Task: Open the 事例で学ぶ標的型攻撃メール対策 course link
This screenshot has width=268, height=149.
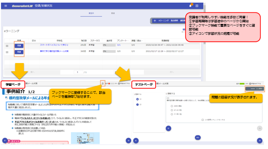Action: click(x=54, y=51)
